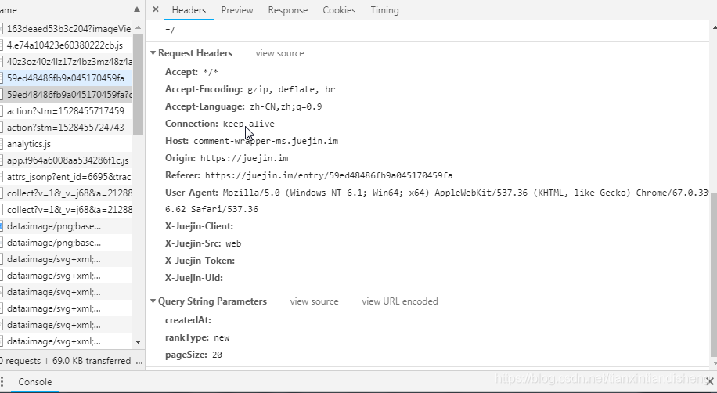Switch to the Timing tab
Image resolution: width=717 pixels, height=393 pixels.
pyautogui.click(x=384, y=10)
